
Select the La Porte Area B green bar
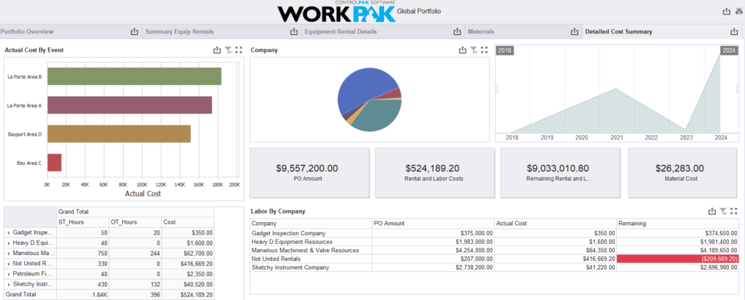[134, 76]
